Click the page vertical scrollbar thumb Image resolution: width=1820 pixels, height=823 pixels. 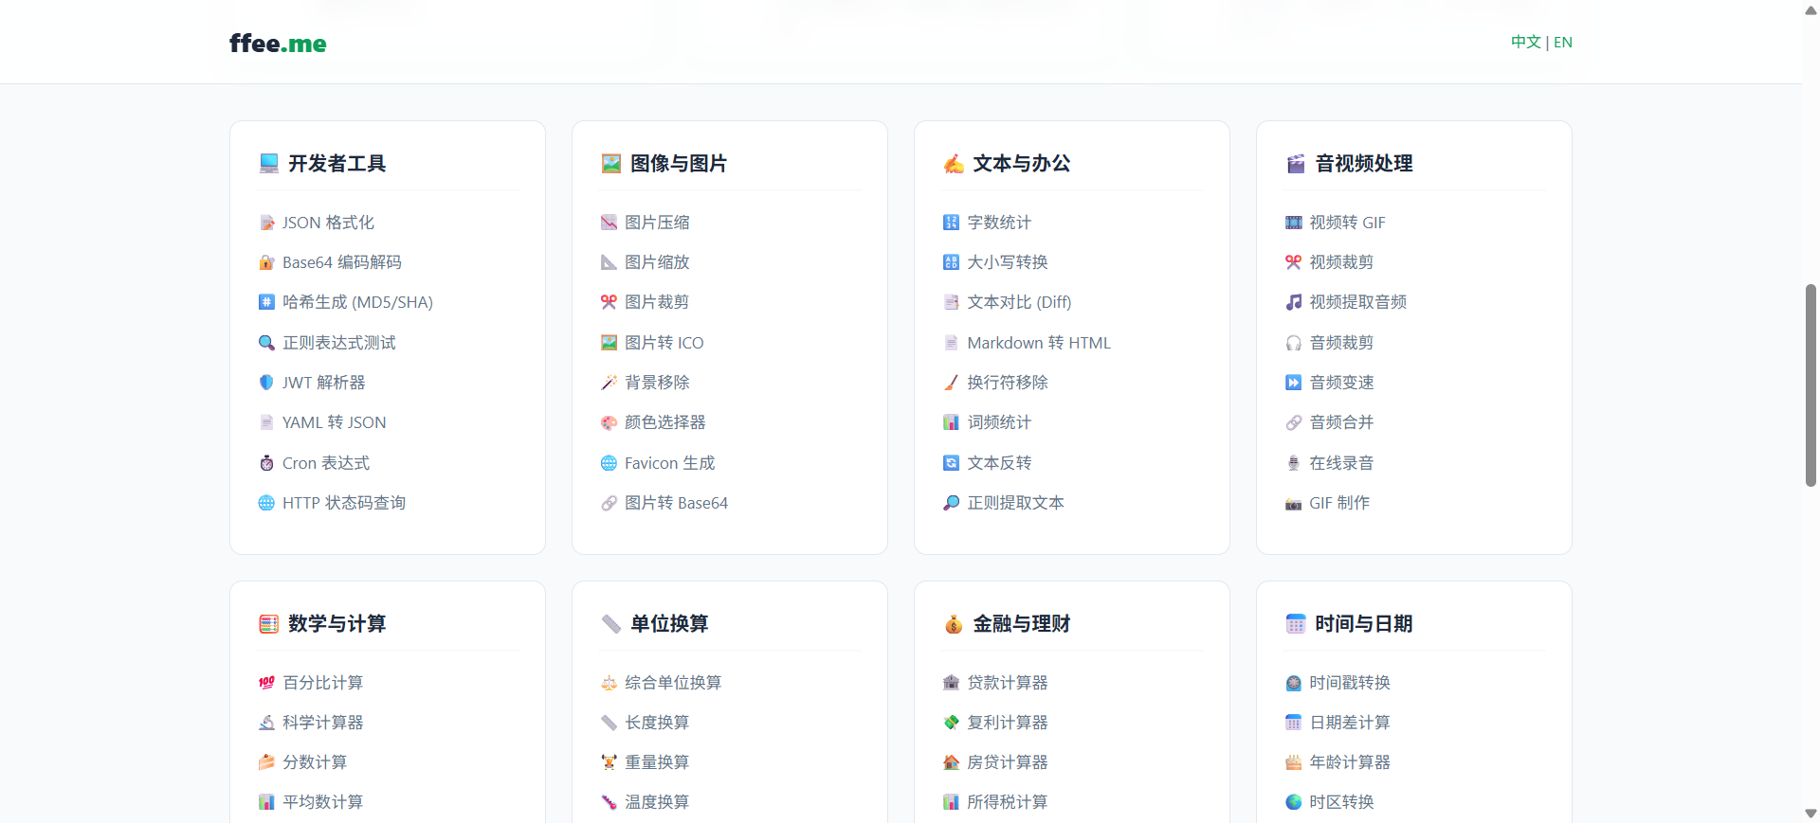coord(1811,385)
